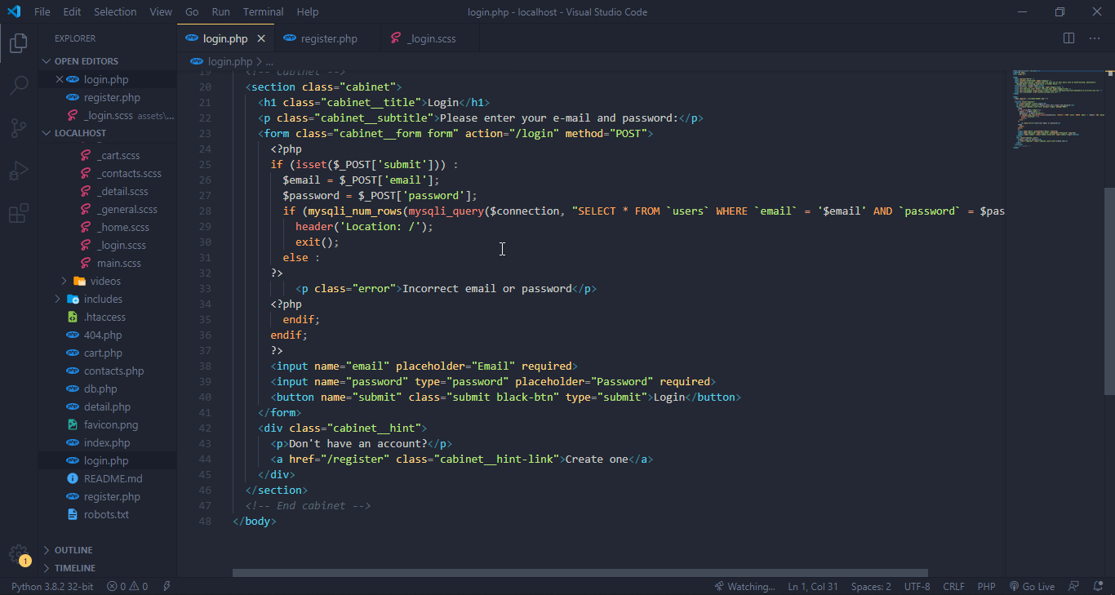Open the Help menu

(308, 11)
